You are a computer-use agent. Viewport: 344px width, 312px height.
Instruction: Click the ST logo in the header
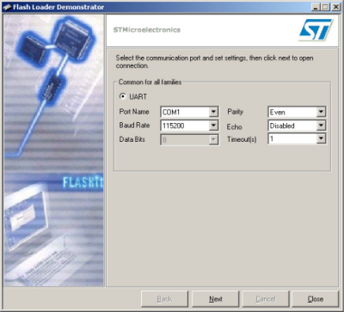pyautogui.click(x=316, y=29)
